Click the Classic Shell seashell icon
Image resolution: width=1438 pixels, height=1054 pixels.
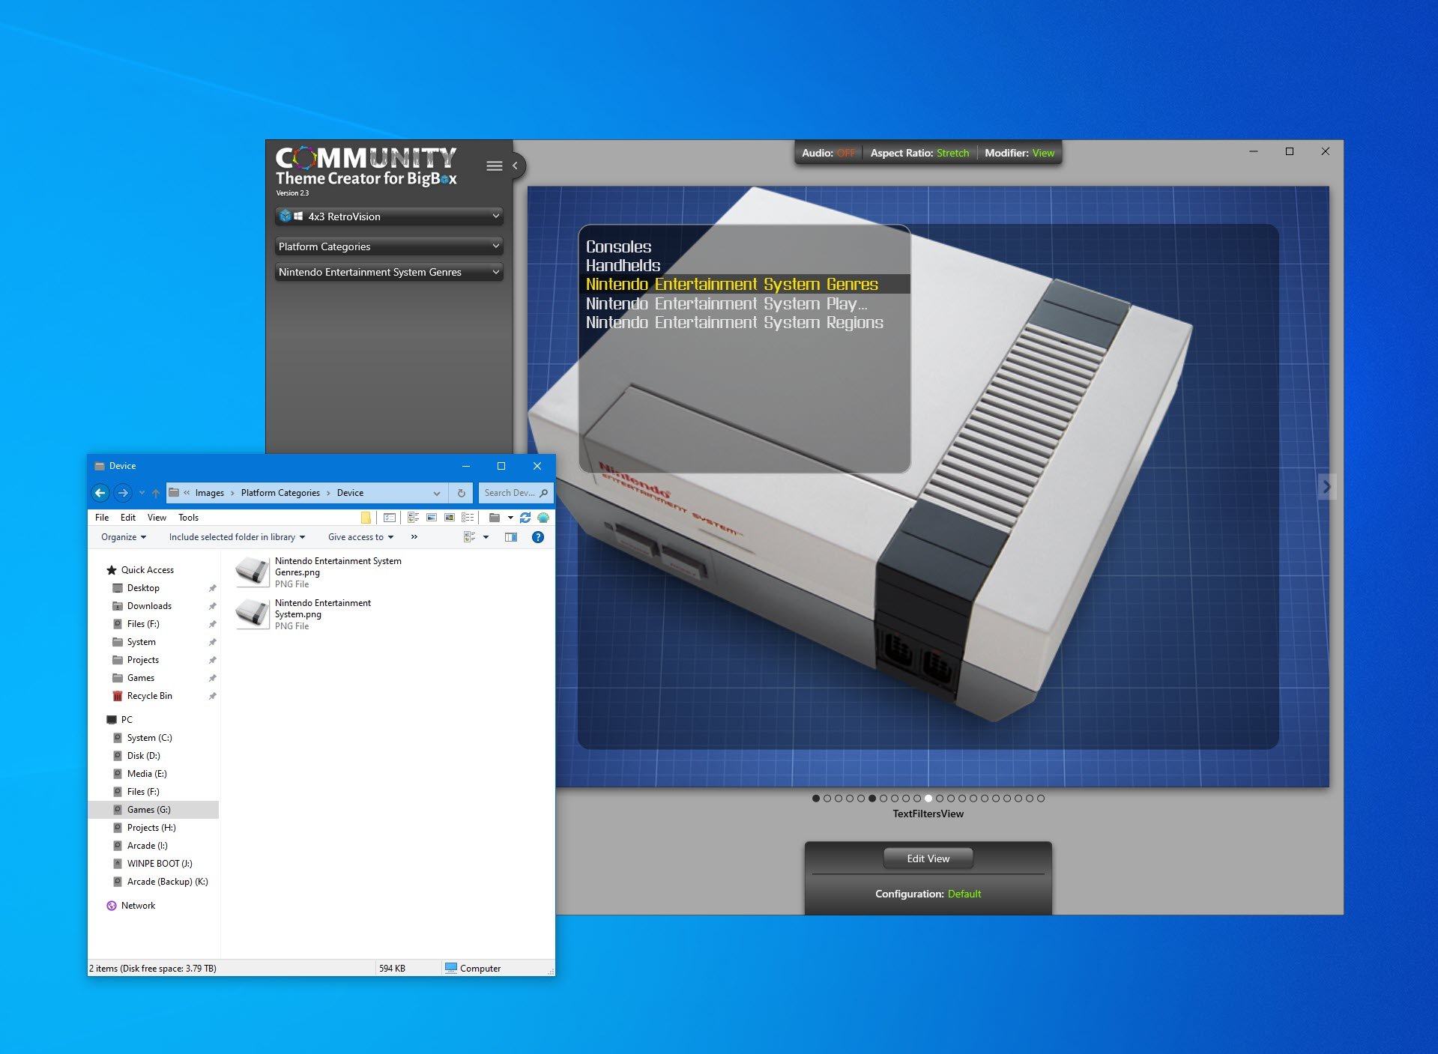[x=543, y=517]
